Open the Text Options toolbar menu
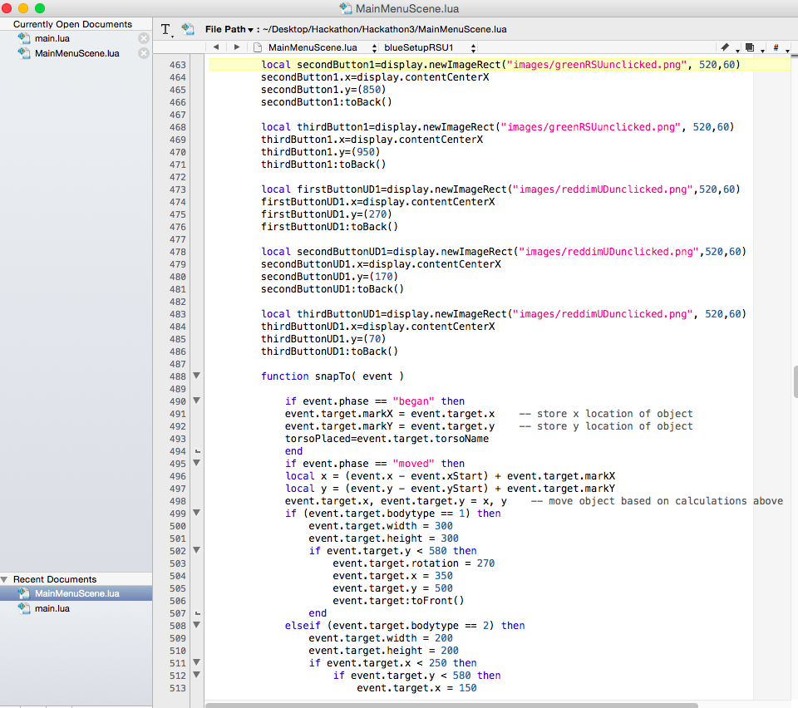Screen dimensions: 798x708 click(x=168, y=30)
